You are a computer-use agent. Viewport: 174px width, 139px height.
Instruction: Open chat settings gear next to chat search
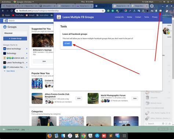pyautogui.click(x=163, y=124)
